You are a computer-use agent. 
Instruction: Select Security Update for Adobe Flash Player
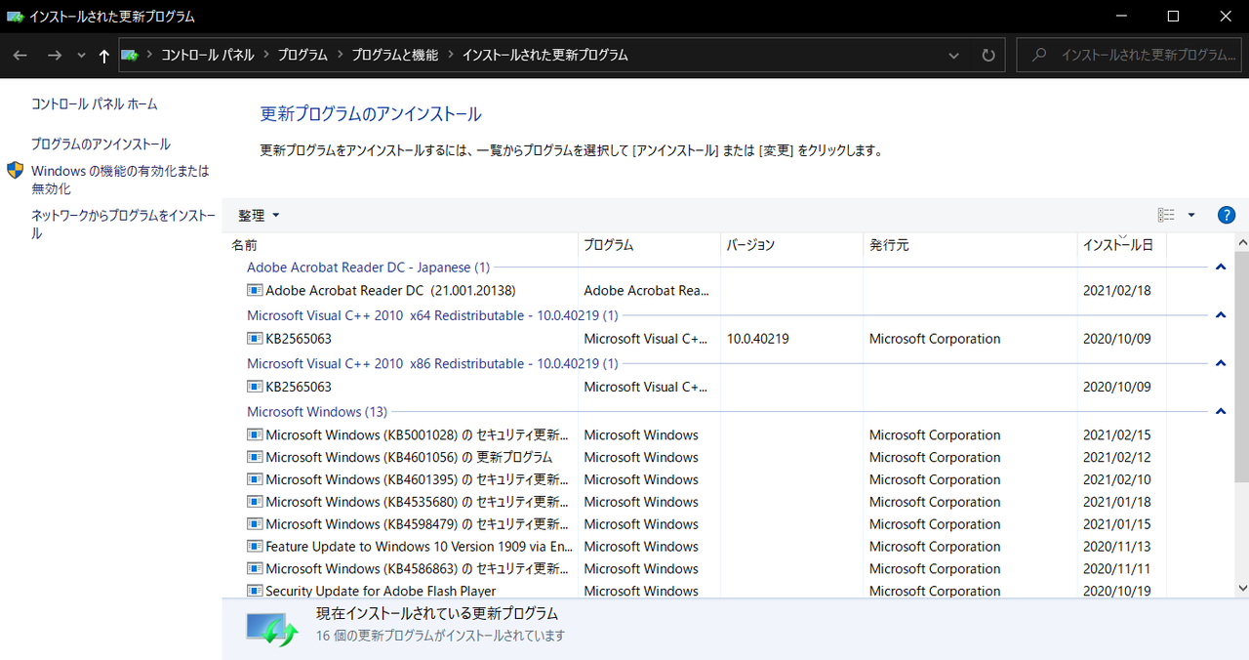tap(707, 590)
